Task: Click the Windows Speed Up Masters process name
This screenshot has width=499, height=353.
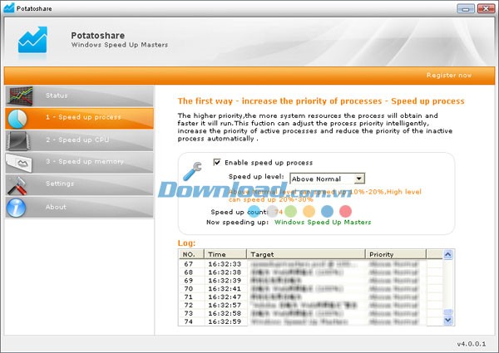Action: pyautogui.click(x=323, y=222)
